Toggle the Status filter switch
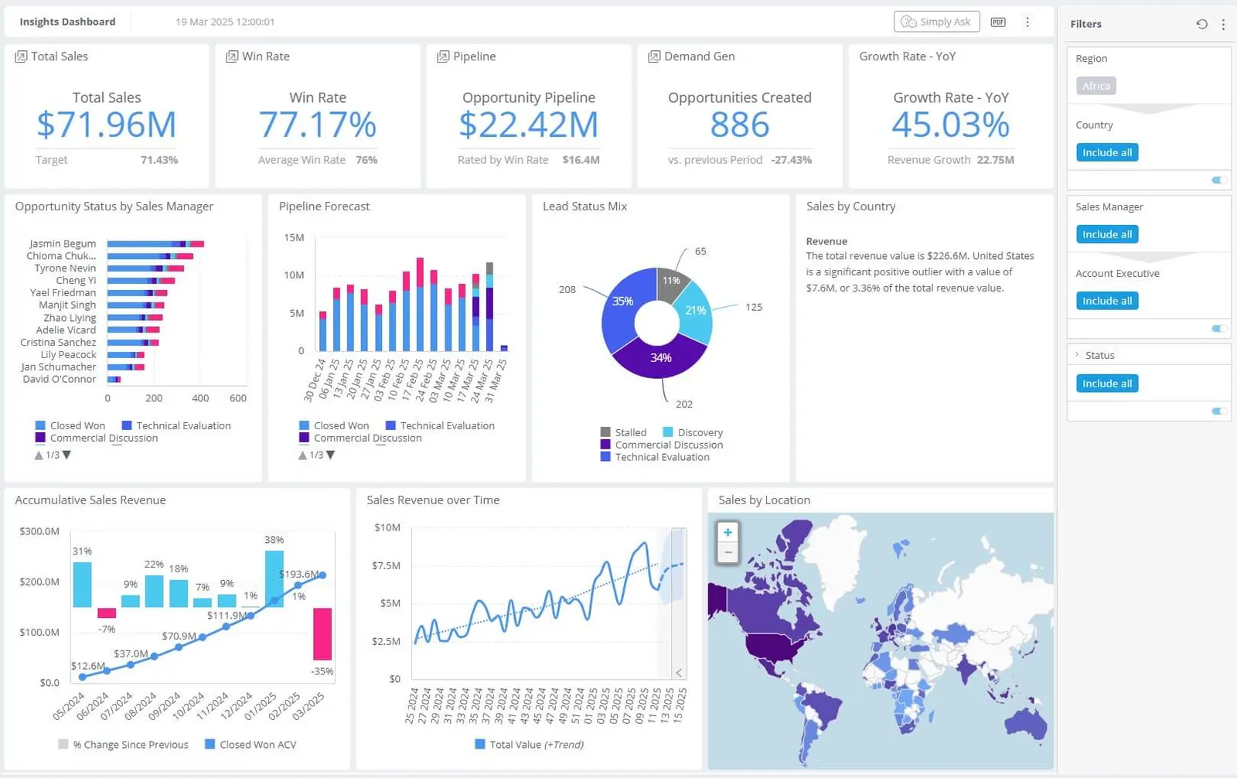1237x778 pixels. [x=1219, y=411]
